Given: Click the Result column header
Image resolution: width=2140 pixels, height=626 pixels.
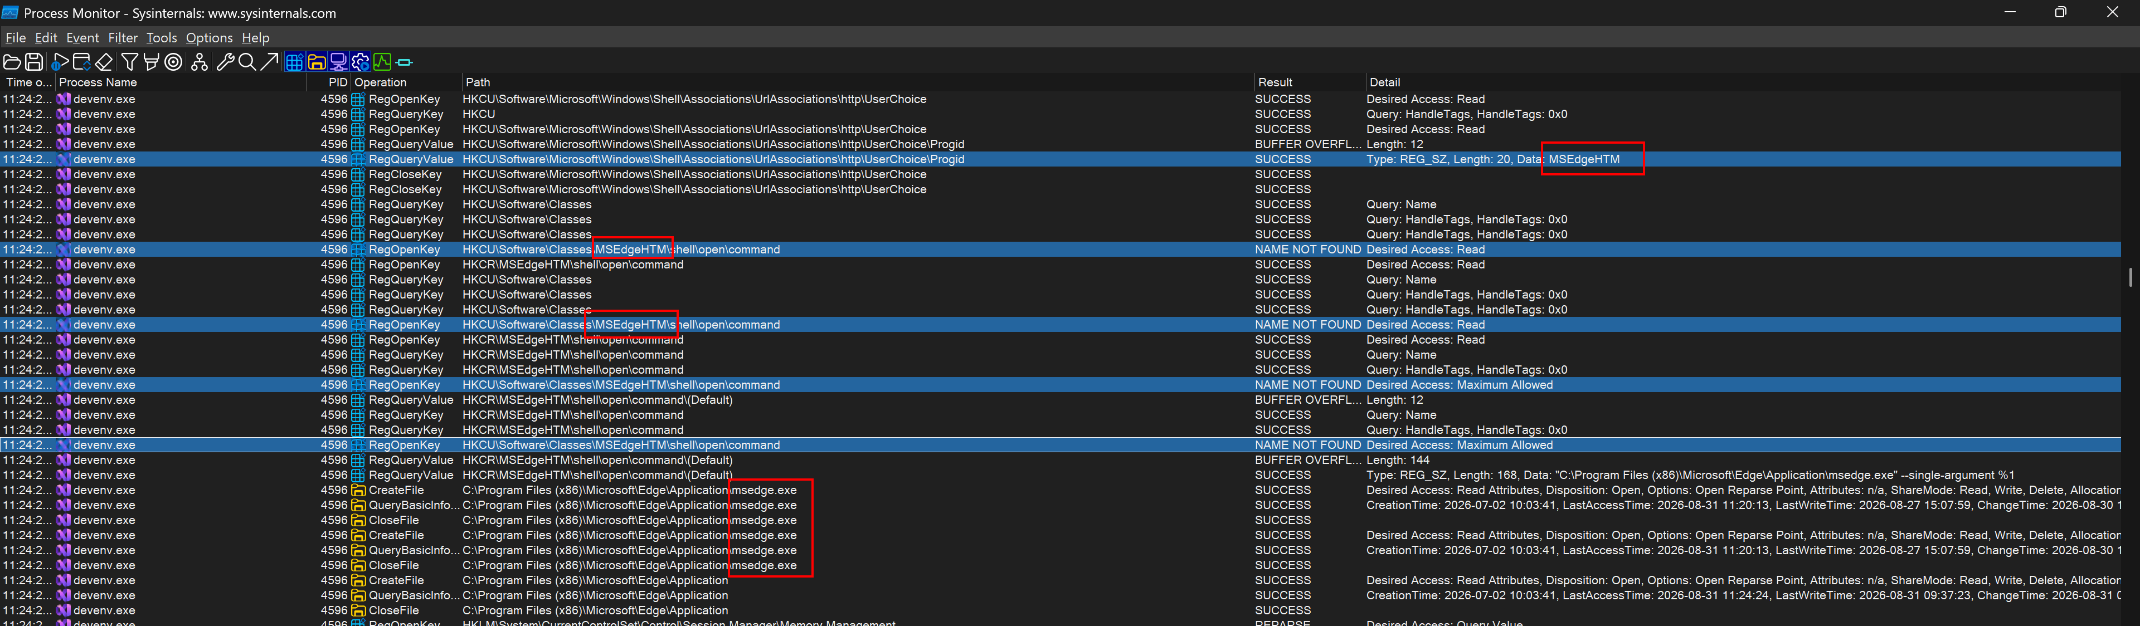Looking at the screenshot, I should pyautogui.click(x=1309, y=82).
